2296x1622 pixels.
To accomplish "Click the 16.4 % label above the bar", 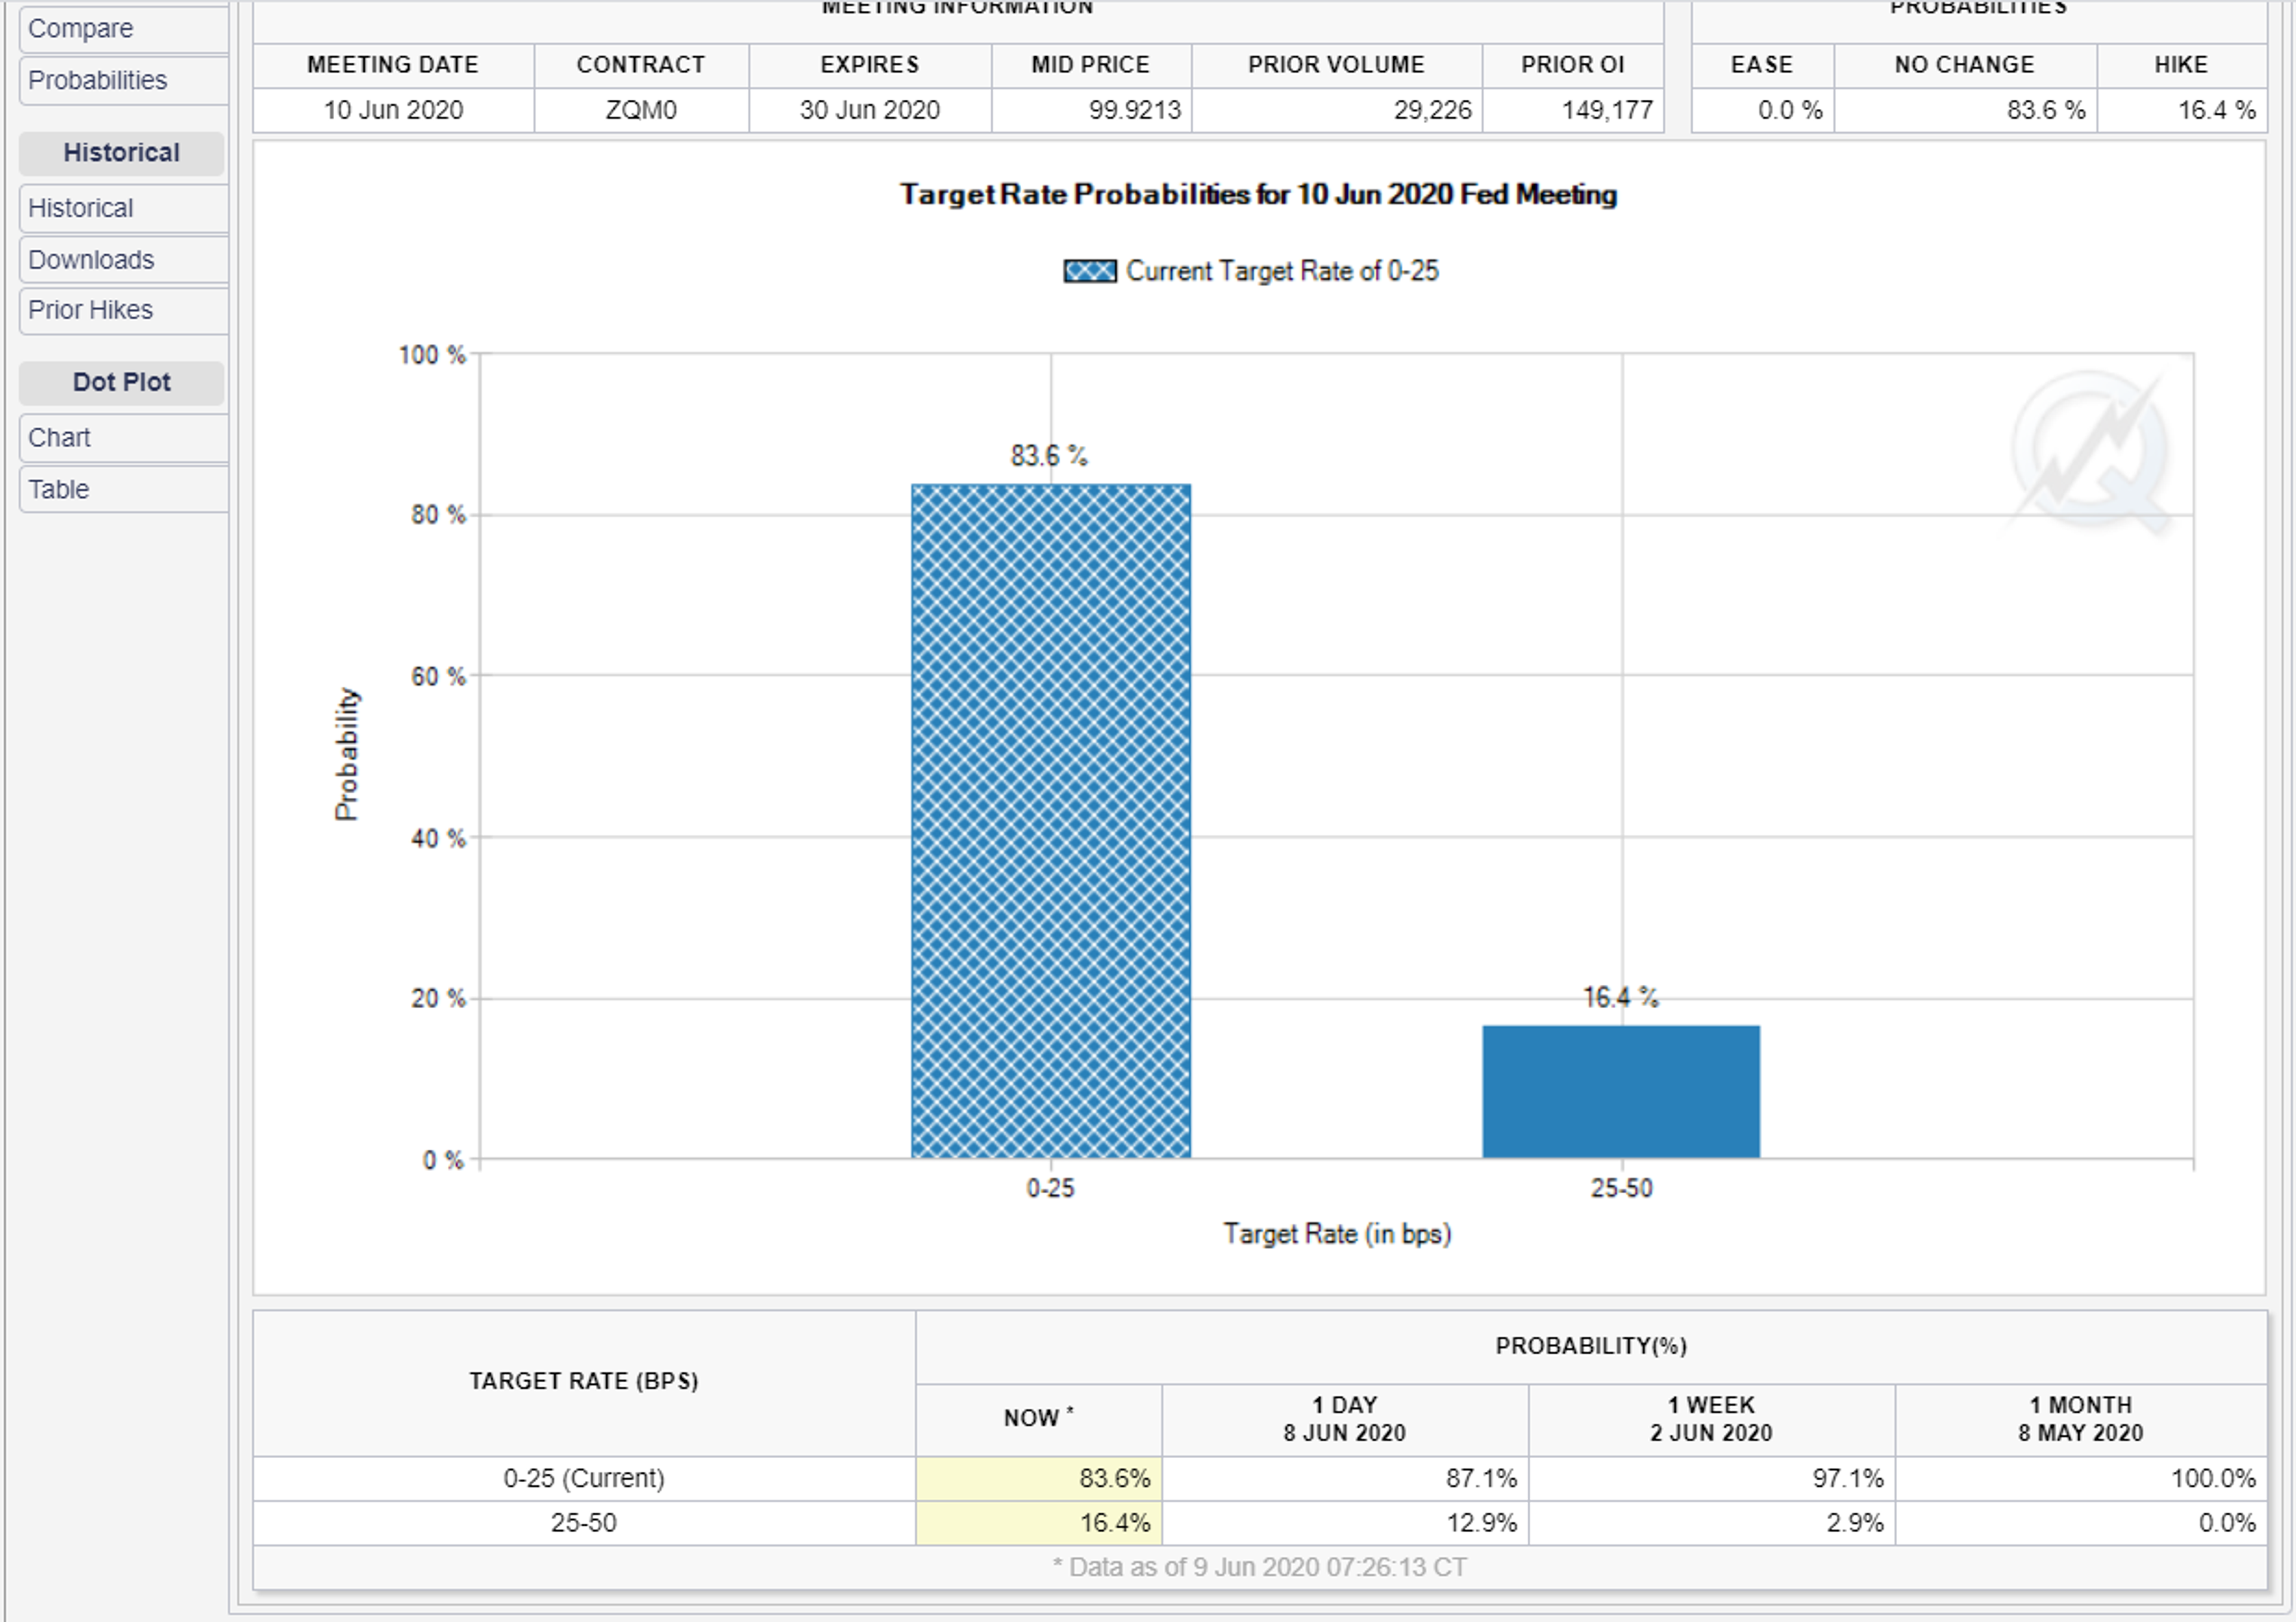I will pos(1620,997).
